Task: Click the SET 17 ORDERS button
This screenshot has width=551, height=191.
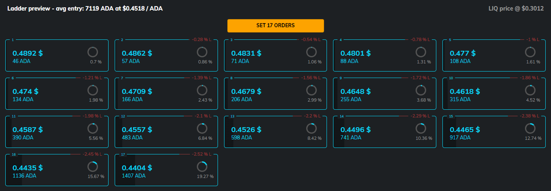Action: click(275, 26)
